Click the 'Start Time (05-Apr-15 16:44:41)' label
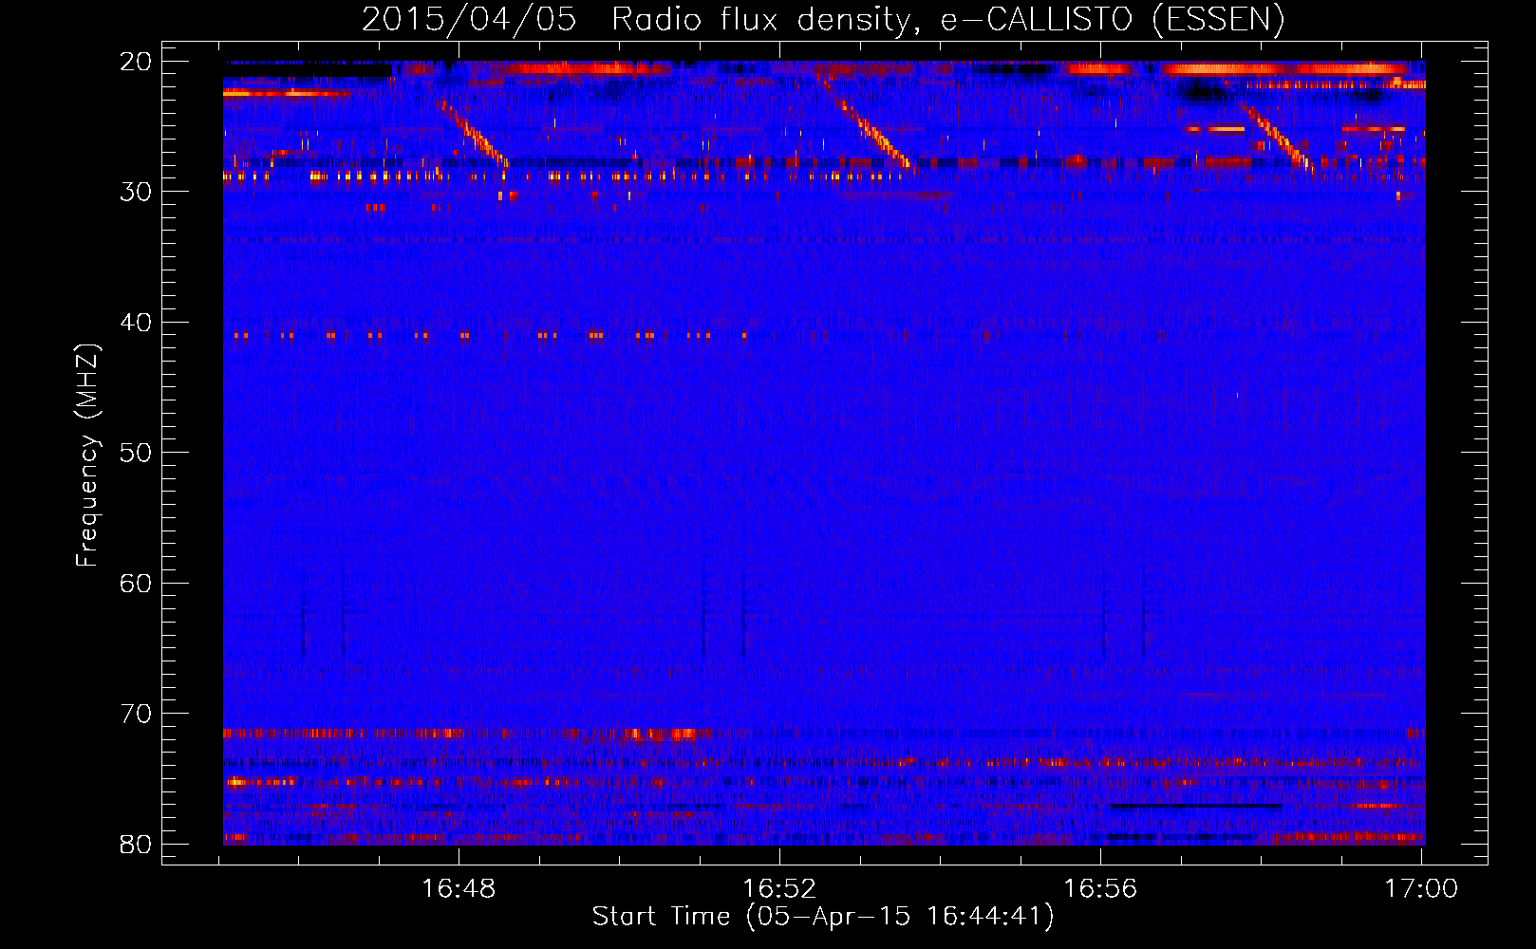The width and height of the screenshot is (1536, 949). point(823,917)
